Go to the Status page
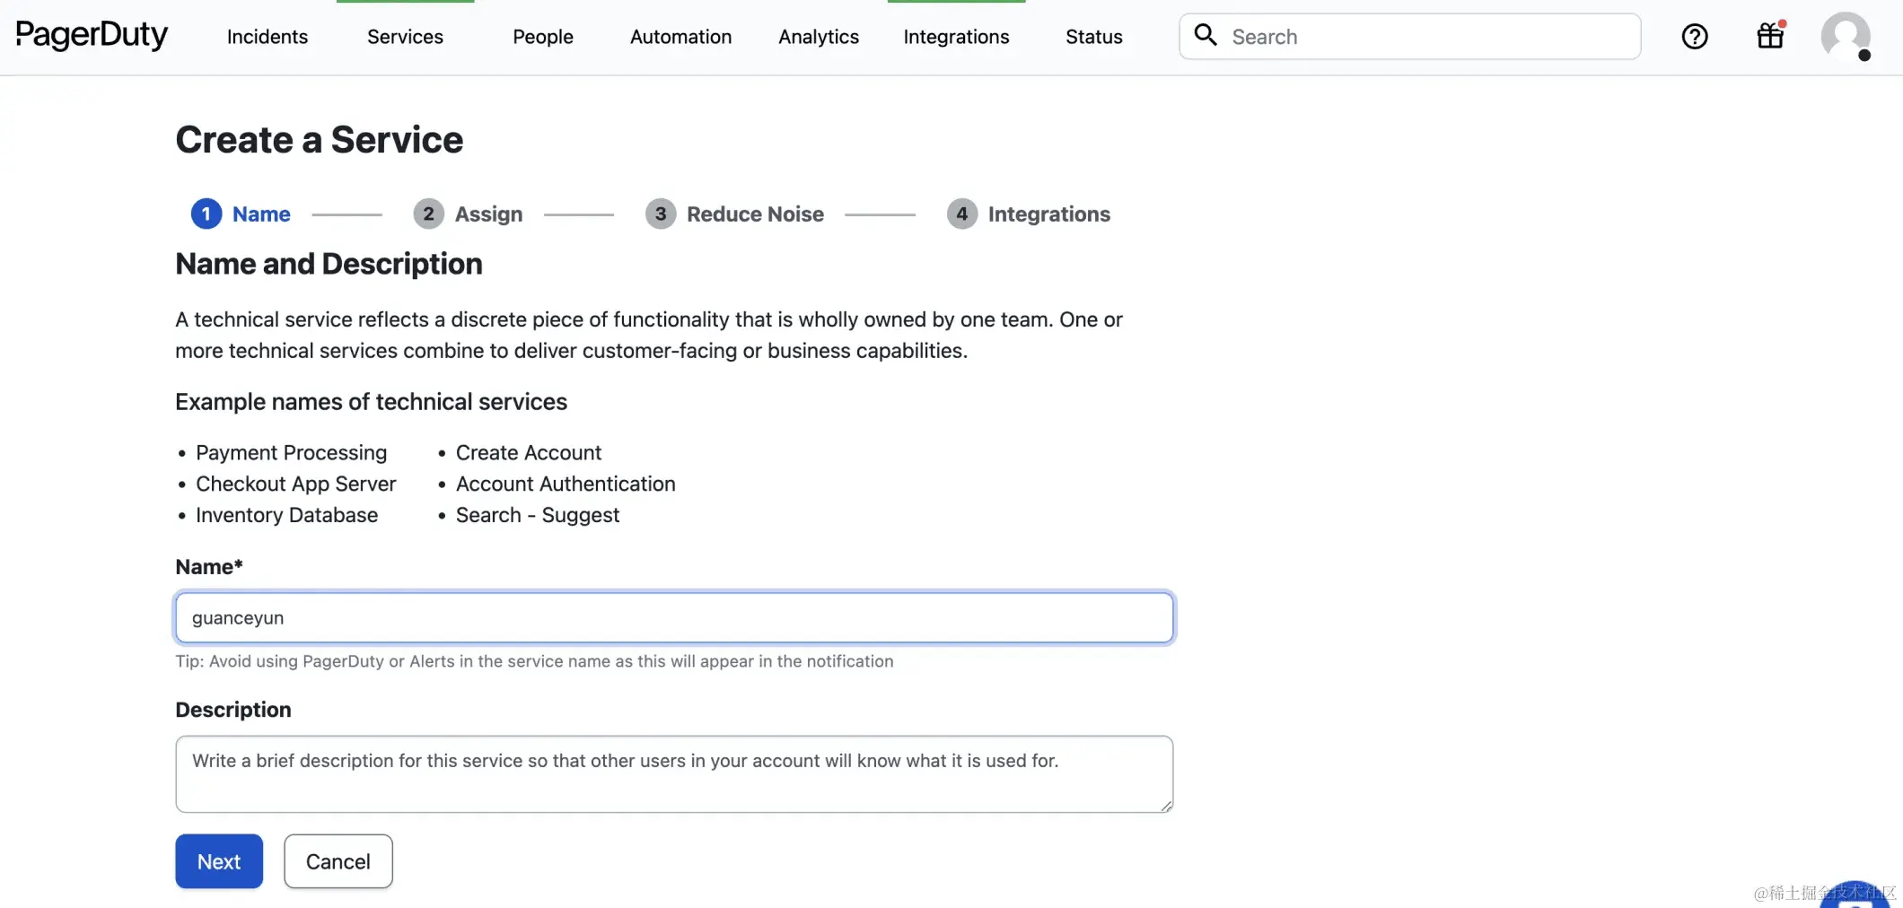1903x908 pixels. (x=1093, y=37)
